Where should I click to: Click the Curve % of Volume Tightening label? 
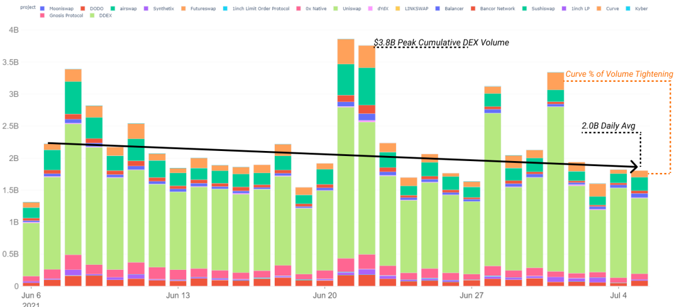(x=619, y=74)
